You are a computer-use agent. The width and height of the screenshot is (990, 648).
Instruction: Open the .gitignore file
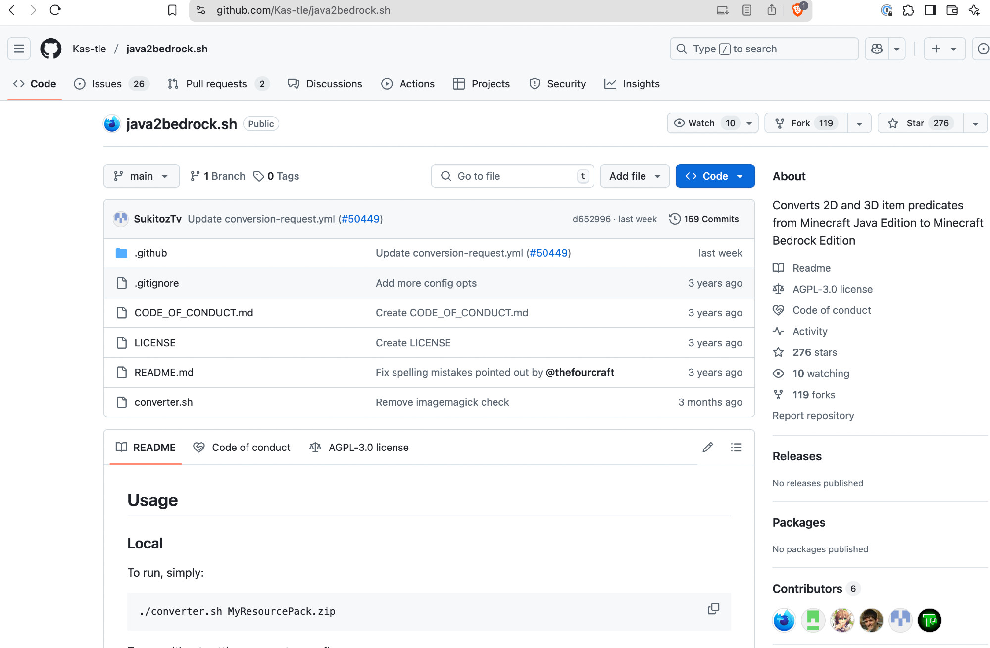pyautogui.click(x=156, y=283)
